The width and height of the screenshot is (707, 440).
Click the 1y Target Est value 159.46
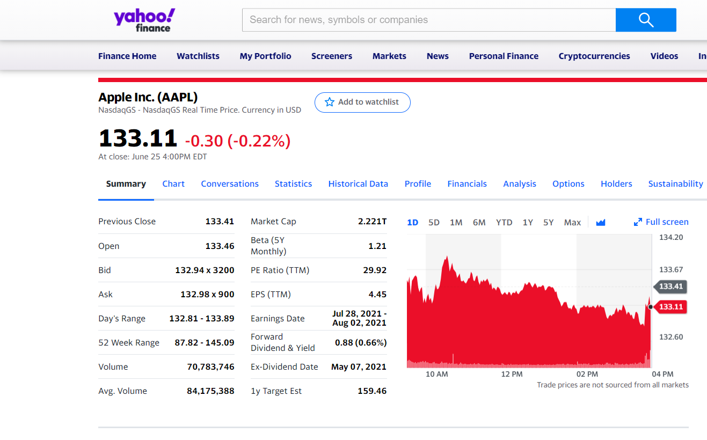[x=372, y=391]
